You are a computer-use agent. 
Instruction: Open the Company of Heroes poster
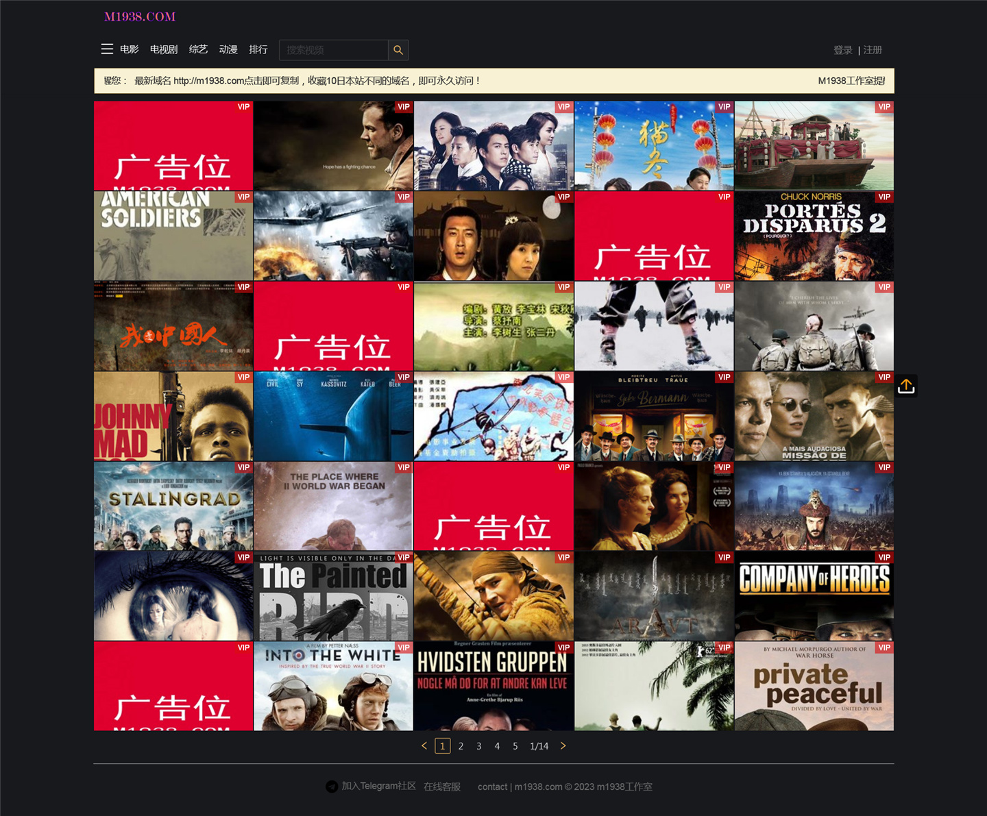(814, 596)
